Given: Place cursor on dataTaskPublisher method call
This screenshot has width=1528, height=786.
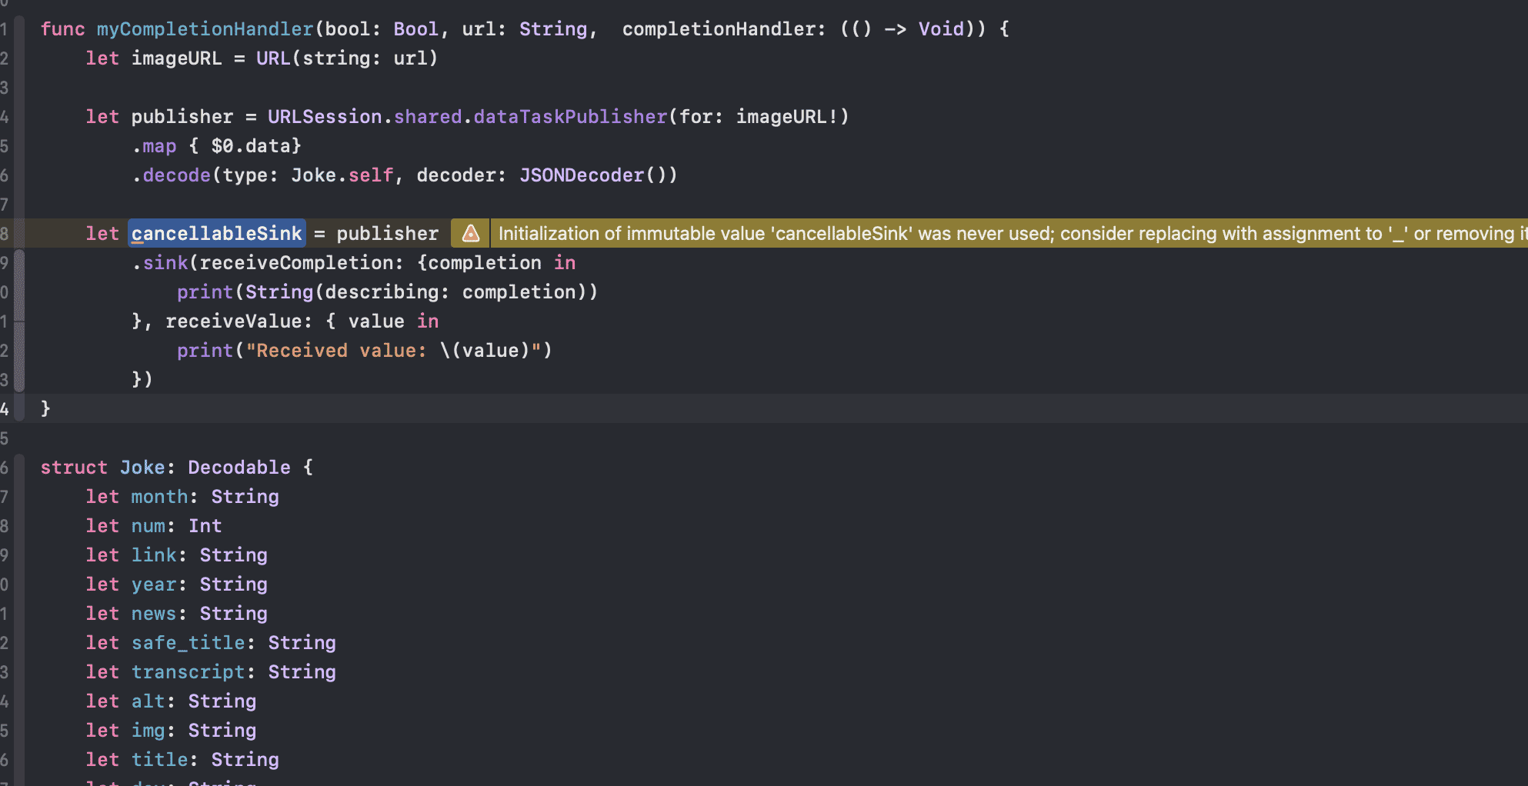Looking at the screenshot, I should coord(569,117).
